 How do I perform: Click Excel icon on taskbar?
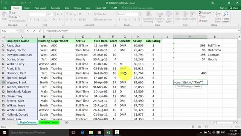pos(108,133)
